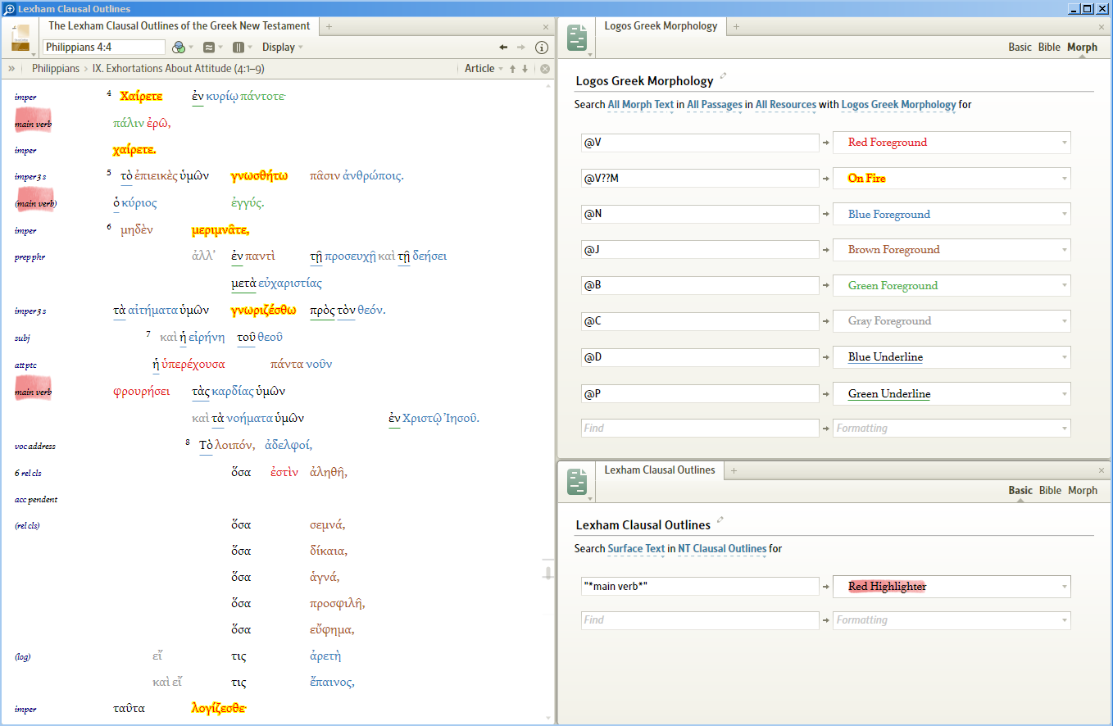Switch to Morph search in Lexham Clausal Outlines filter panel

(1083, 491)
